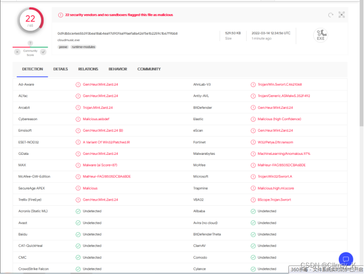Click the Trojan:Win32/Swrort.A detection name
Viewport: 364px width, 274px height.
(x=275, y=177)
